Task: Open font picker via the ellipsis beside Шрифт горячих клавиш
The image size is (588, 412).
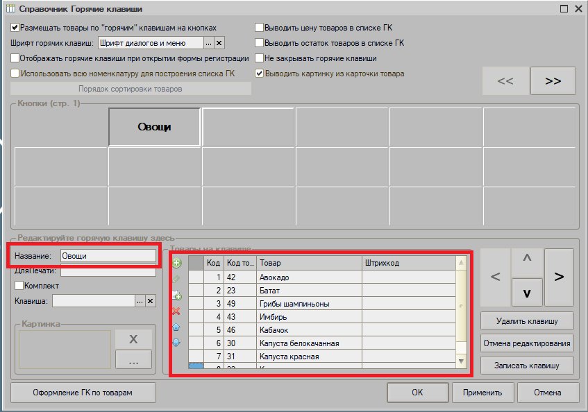Action: pyautogui.click(x=208, y=43)
